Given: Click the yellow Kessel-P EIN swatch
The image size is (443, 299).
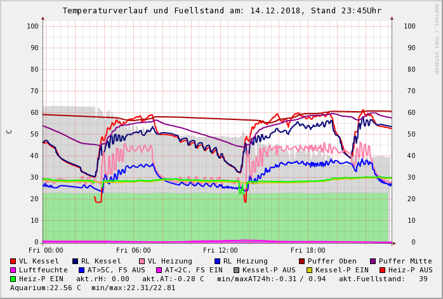Looking at the screenshot, I should coord(309,270).
